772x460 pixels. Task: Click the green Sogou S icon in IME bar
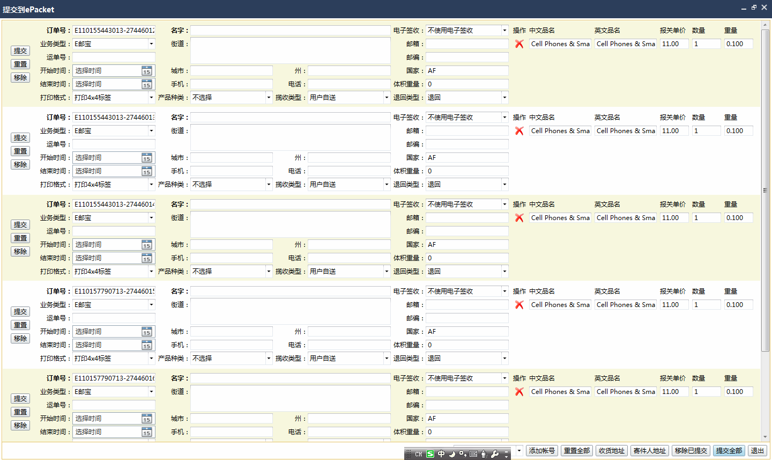coord(430,454)
